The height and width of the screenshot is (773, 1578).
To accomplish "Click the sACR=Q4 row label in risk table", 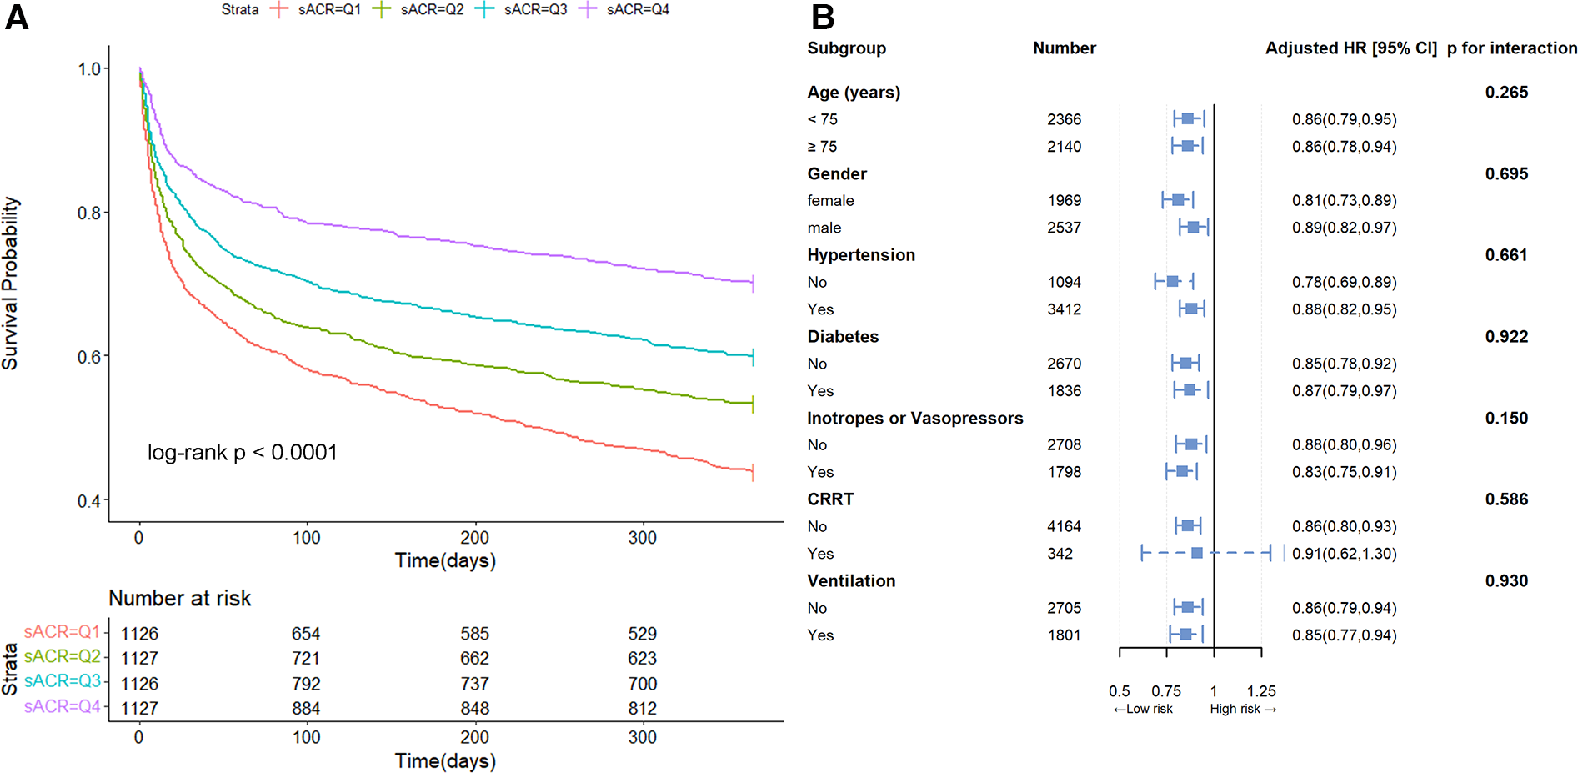I will [x=62, y=707].
